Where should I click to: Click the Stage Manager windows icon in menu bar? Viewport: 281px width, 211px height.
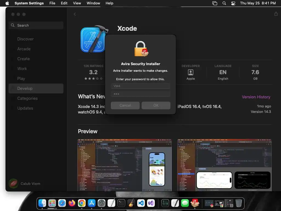tap(215, 3)
